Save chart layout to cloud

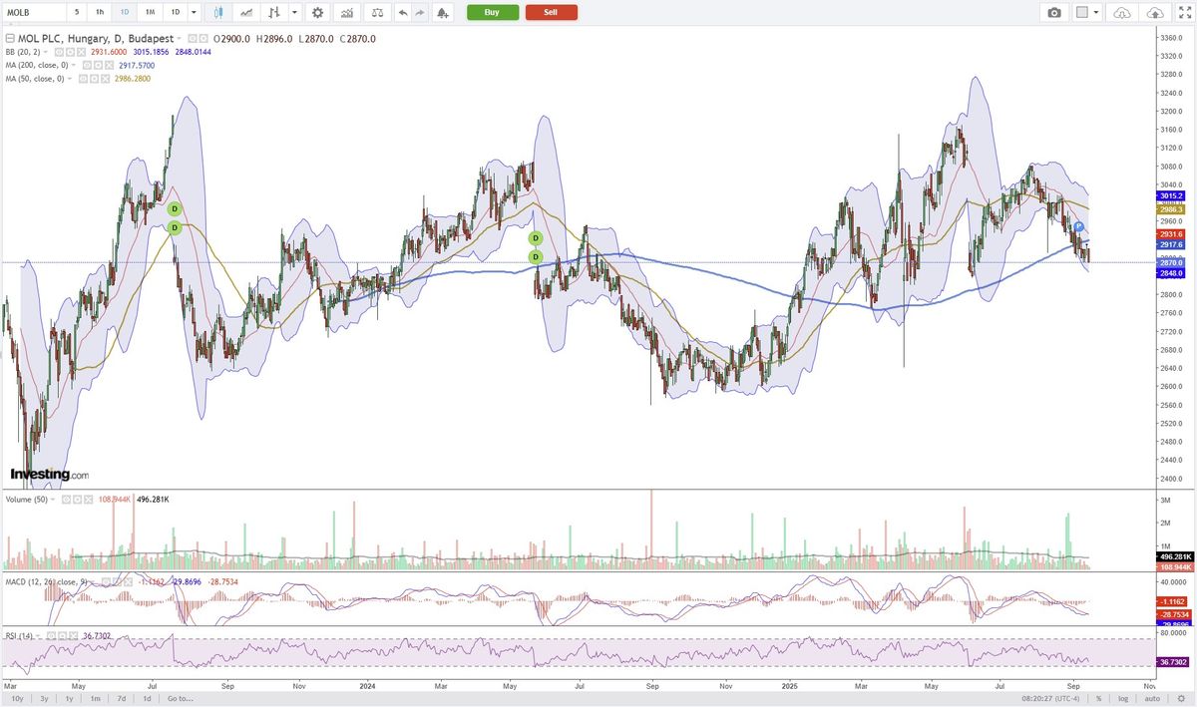[x=1155, y=12]
